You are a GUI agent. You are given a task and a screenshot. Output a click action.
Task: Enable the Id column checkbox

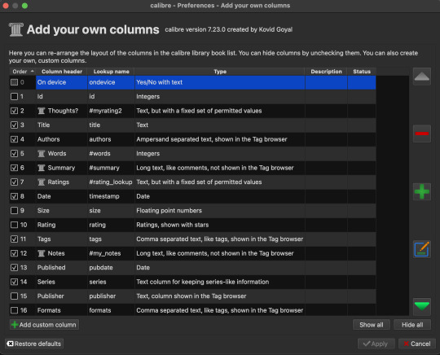(14, 97)
